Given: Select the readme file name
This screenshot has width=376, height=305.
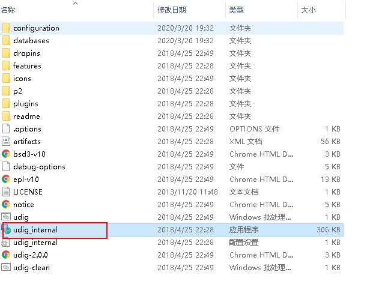Looking at the screenshot, I should tap(26, 116).
